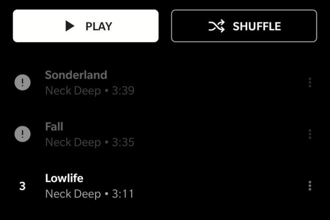Click the shuffle crossed-arrows icon
Viewport: 330px width, 220px height.
217,26
